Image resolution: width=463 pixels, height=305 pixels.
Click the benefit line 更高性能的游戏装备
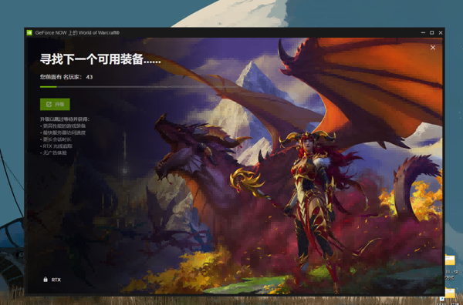pyautogui.click(x=63, y=126)
